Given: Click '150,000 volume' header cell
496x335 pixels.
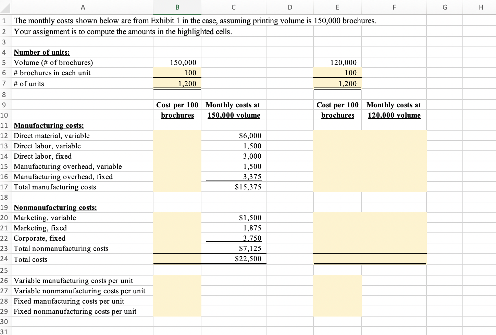Looking at the screenshot, I should pos(234,115).
